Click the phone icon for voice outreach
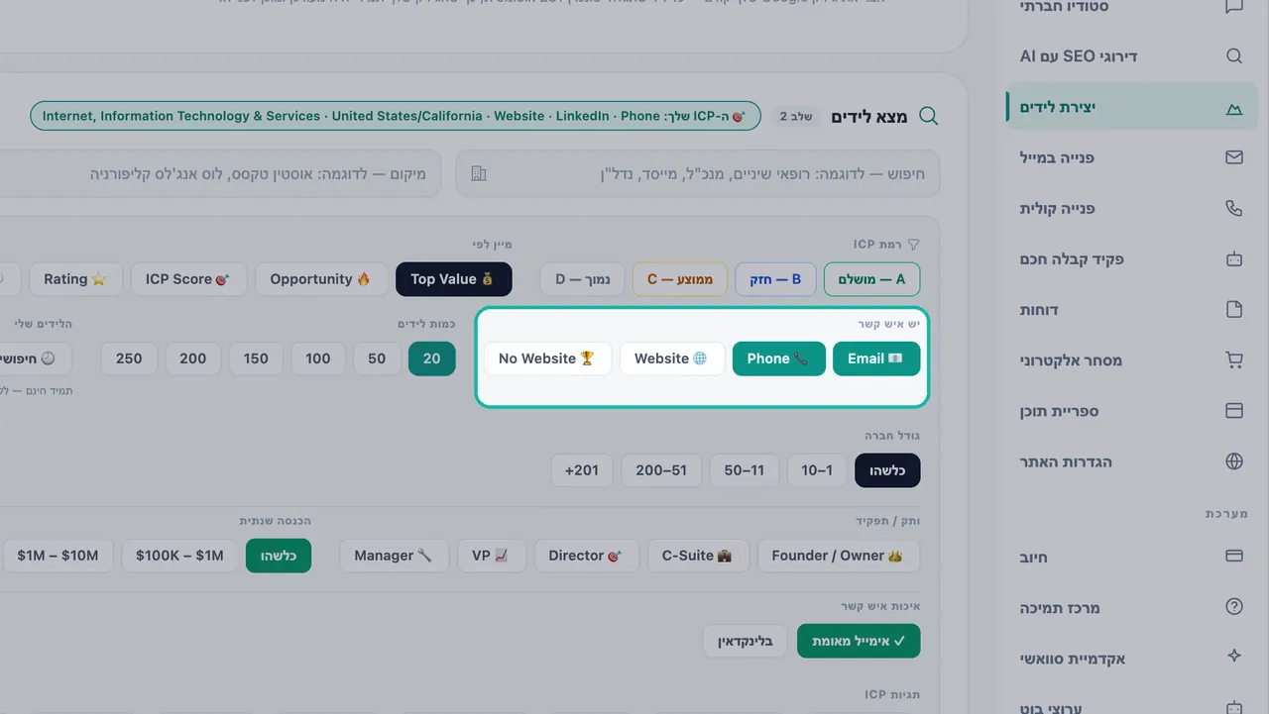This screenshot has height=714, width=1269. pos(1234,208)
